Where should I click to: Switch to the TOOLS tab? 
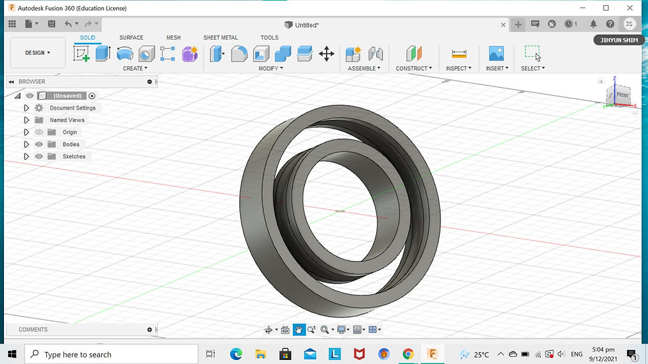tap(270, 38)
